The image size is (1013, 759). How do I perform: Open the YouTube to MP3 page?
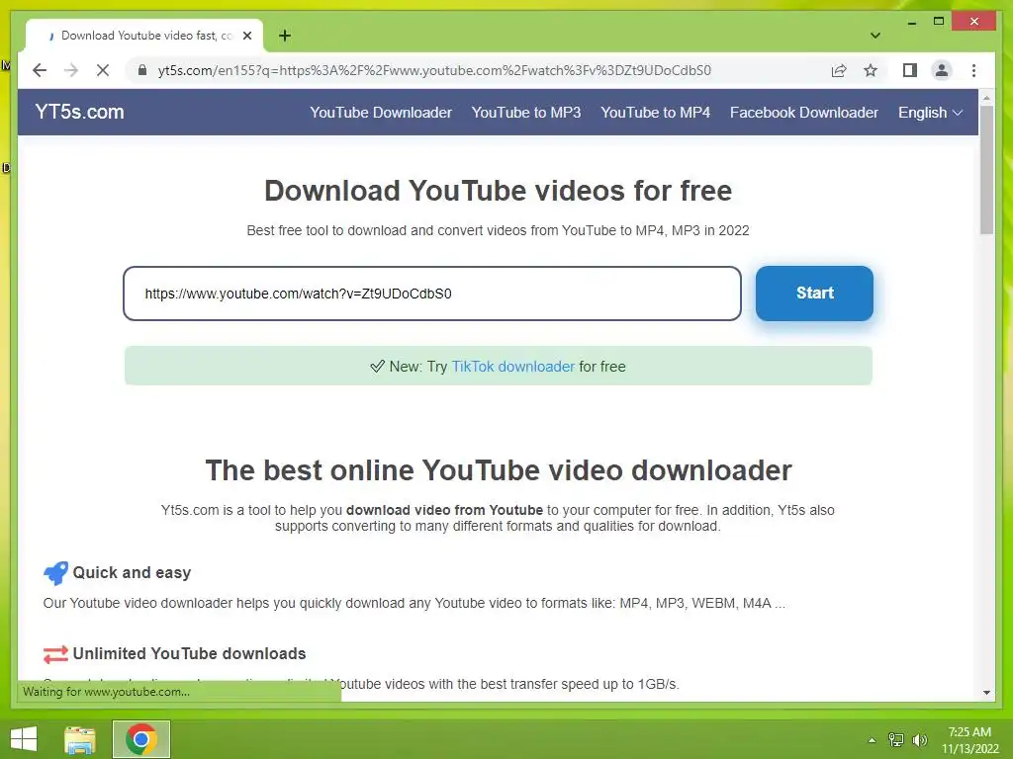click(x=526, y=113)
